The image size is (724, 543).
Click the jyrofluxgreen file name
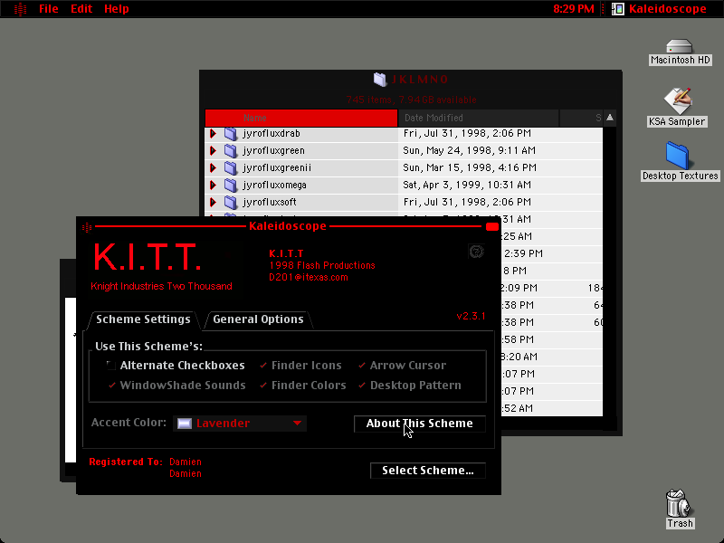coord(274,150)
